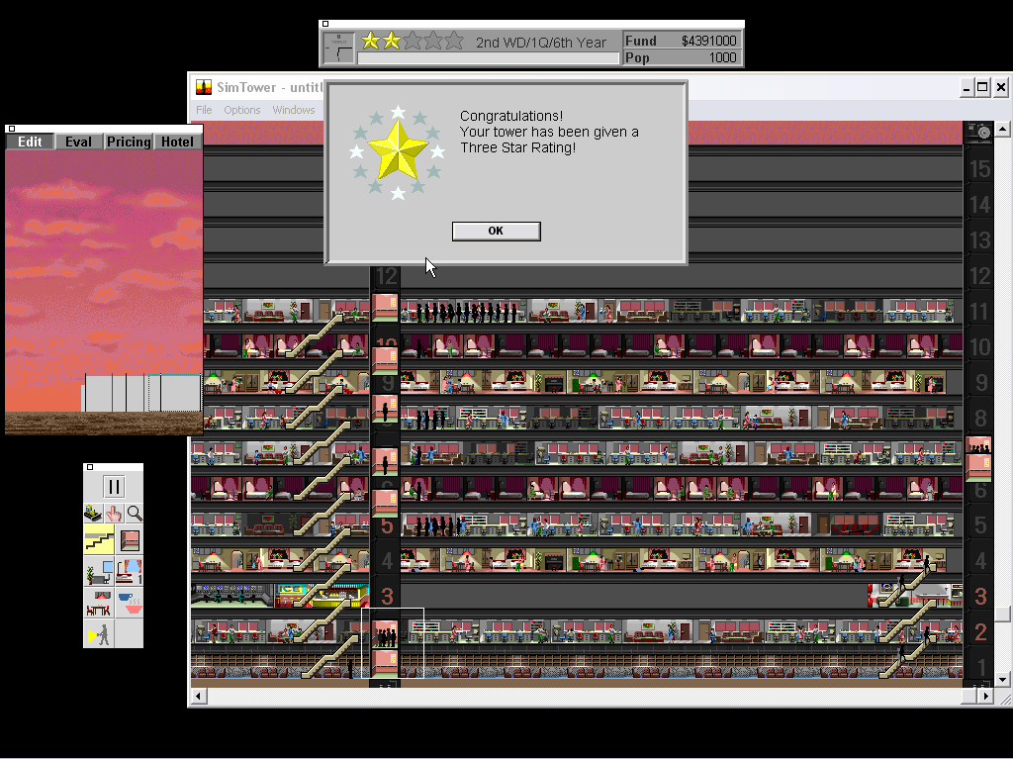1013x760 pixels.
Task: Click the floor 13 label on right
Action: (980, 240)
